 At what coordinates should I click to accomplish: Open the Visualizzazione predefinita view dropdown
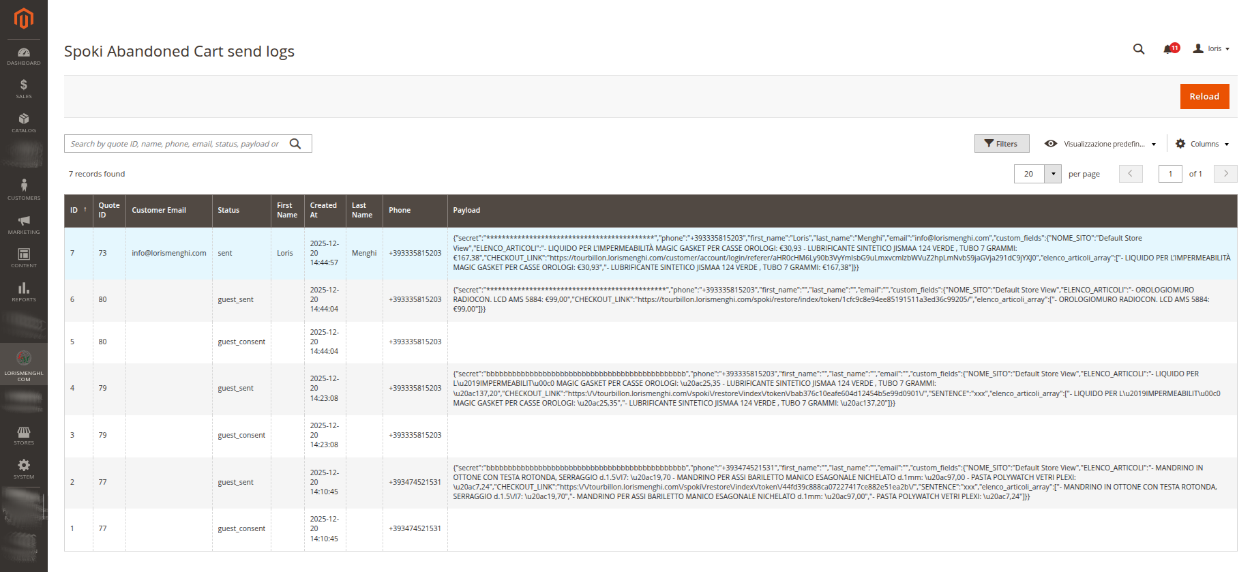(1101, 144)
